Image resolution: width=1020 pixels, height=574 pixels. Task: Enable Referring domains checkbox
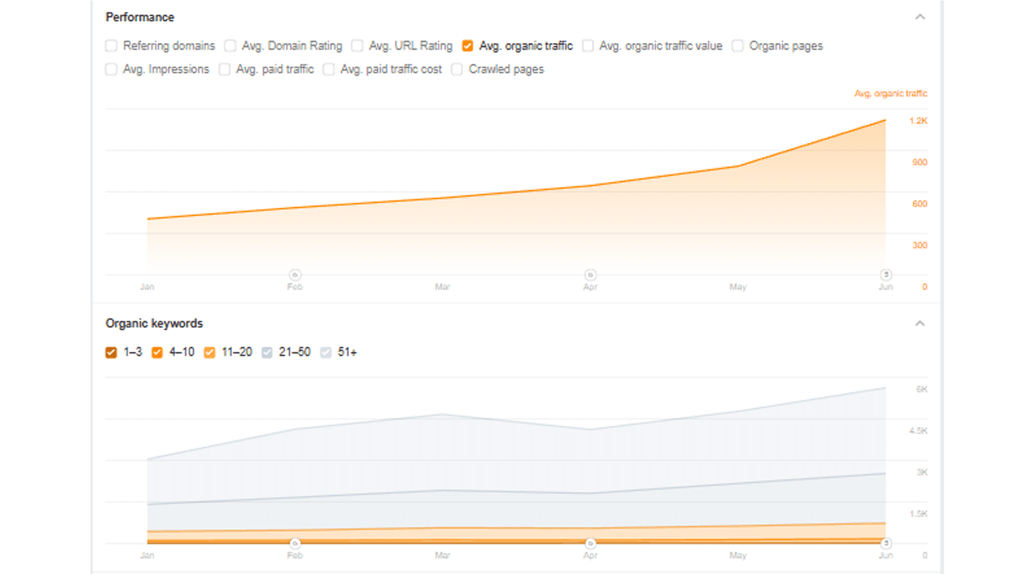pyautogui.click(x=111, y=46)
